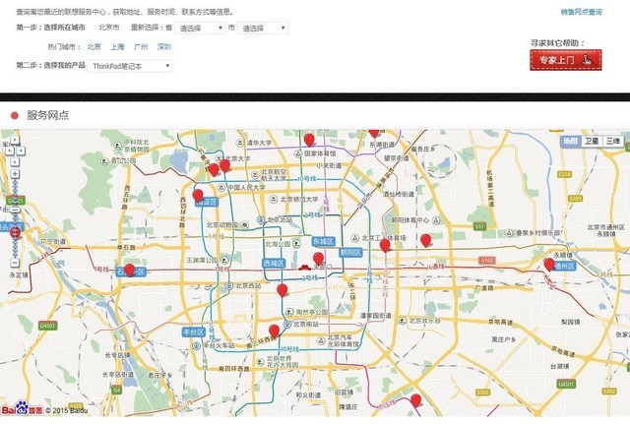Expand the ThinkPad笔记本 product dropdown
This screenshot has height=424, width=630.
[x=130, y=65]
